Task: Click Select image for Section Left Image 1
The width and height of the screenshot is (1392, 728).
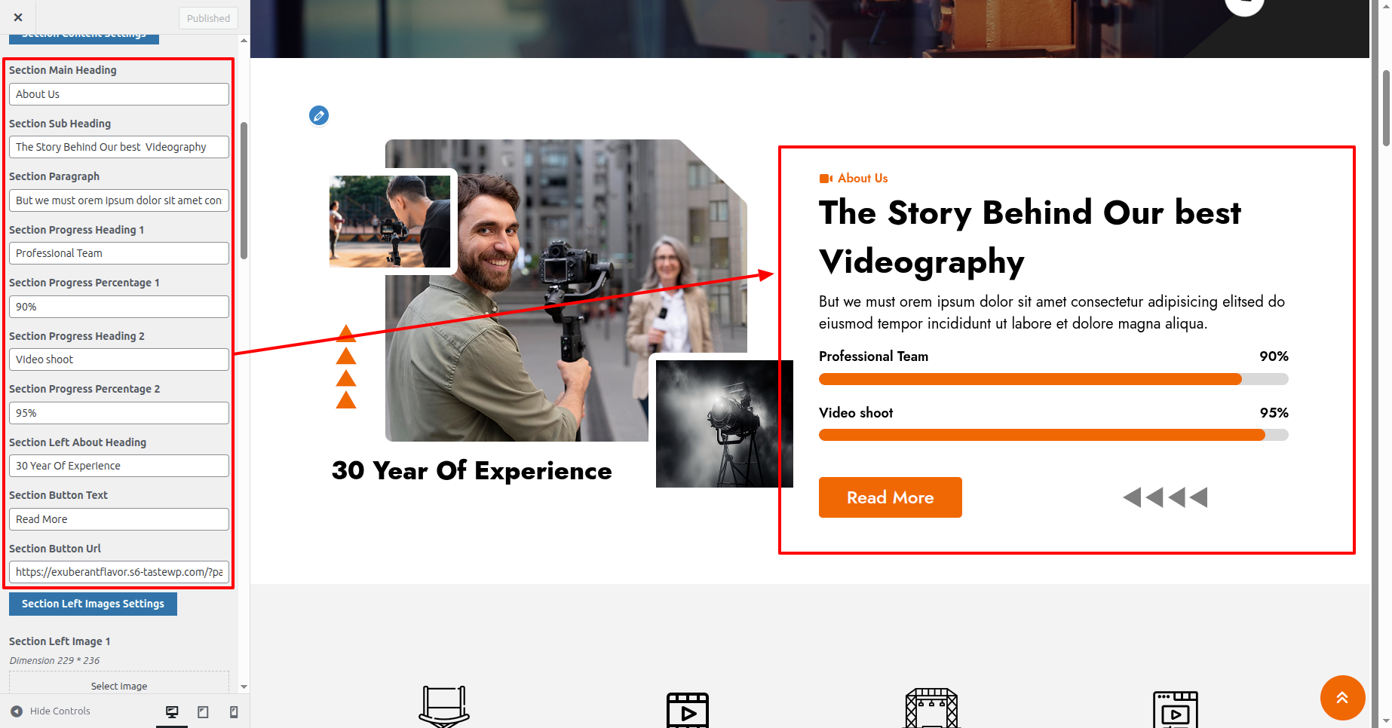Action: [x=119, y=686]
